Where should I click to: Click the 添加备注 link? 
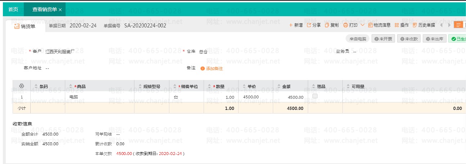214,68
